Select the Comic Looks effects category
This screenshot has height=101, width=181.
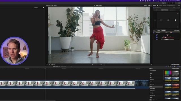tap(152, 90)
